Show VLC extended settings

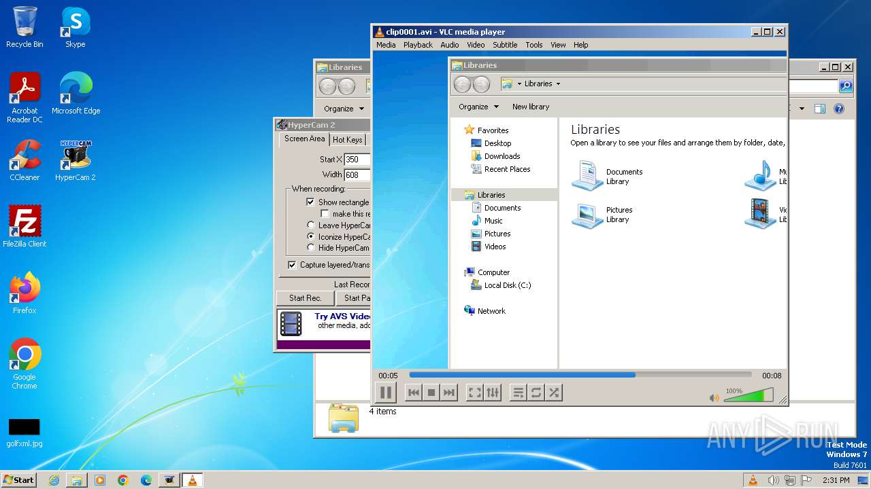493,393
